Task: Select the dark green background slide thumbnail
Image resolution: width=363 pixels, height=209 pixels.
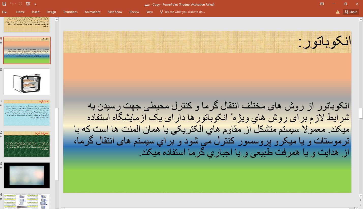Action: 27,144
